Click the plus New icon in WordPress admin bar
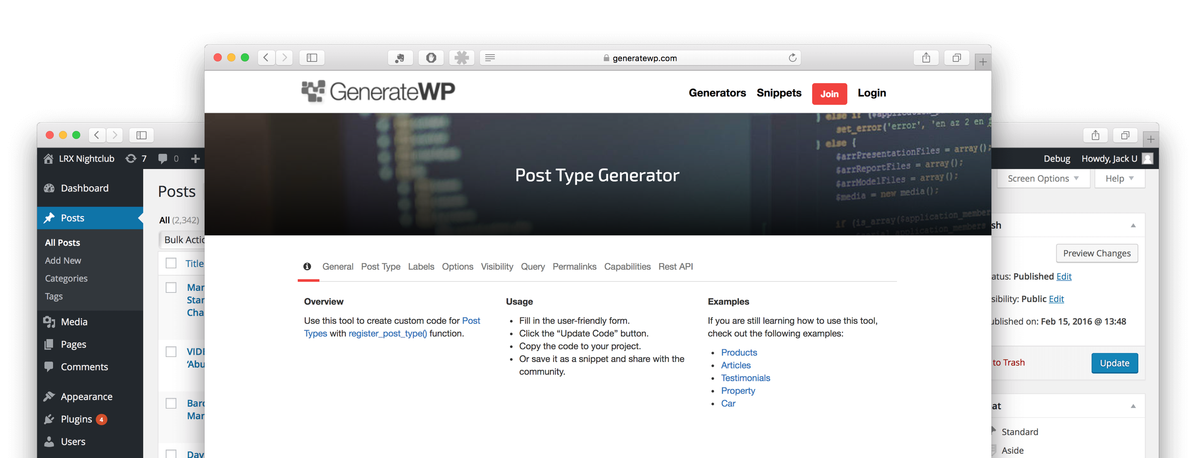 click(x=195, y=159)
